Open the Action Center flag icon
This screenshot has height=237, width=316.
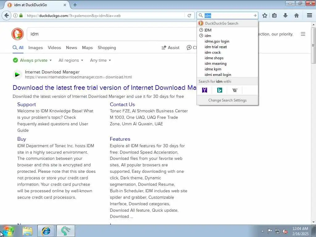click(269, 231)
